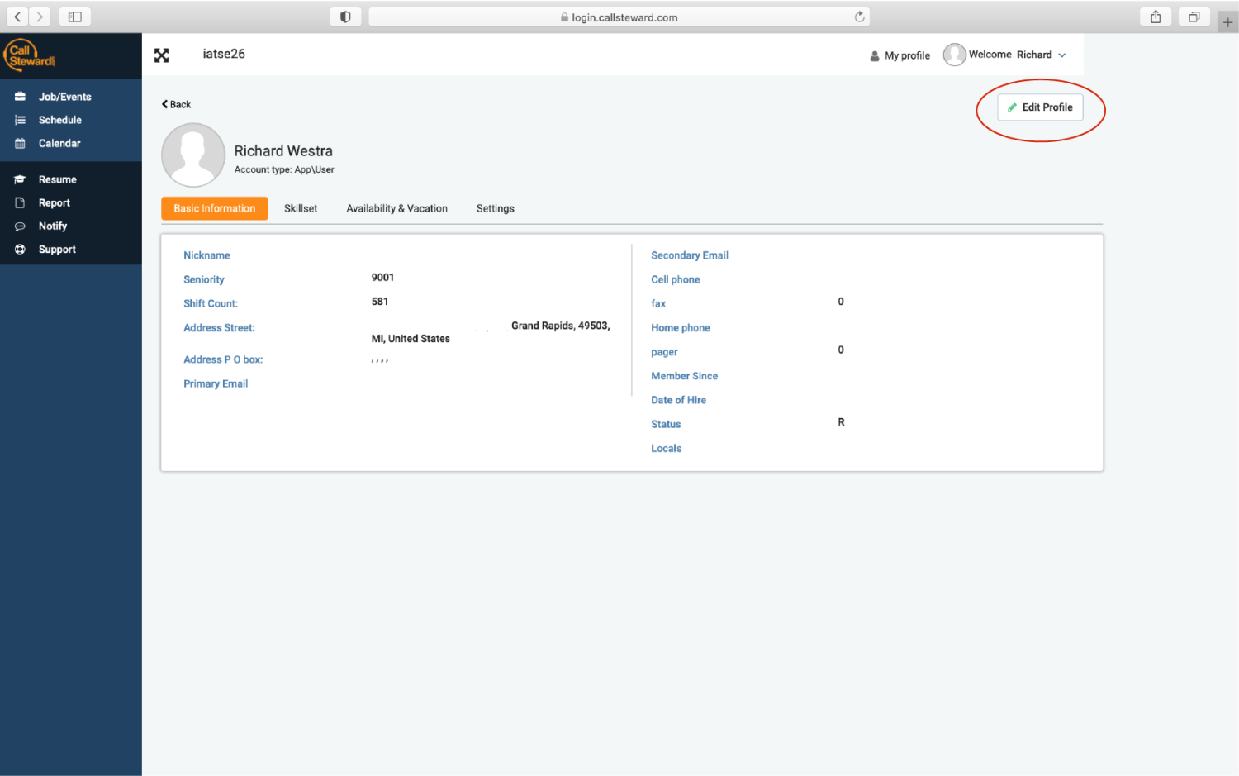Open the Settings tab
The width and height of the screenshot is (1239, 776).
tap(495, 208)
